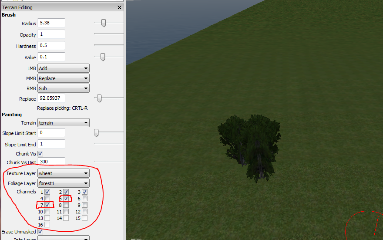Click the 'Replace picking: CRTL-R' text
The image size is (383, 240).
pyautogui.click(x=62, y=108)
